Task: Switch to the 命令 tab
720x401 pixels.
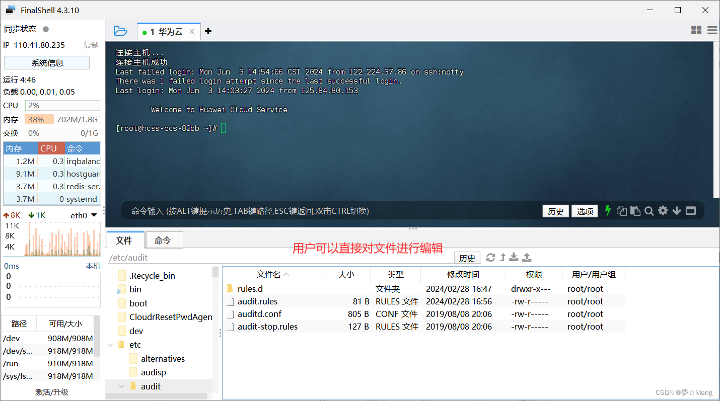Action: 164,240
